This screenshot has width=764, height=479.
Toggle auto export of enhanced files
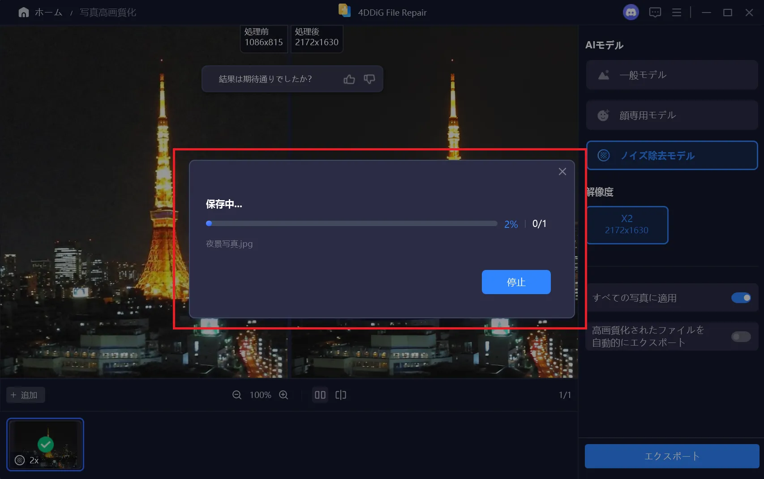[741, 336]
